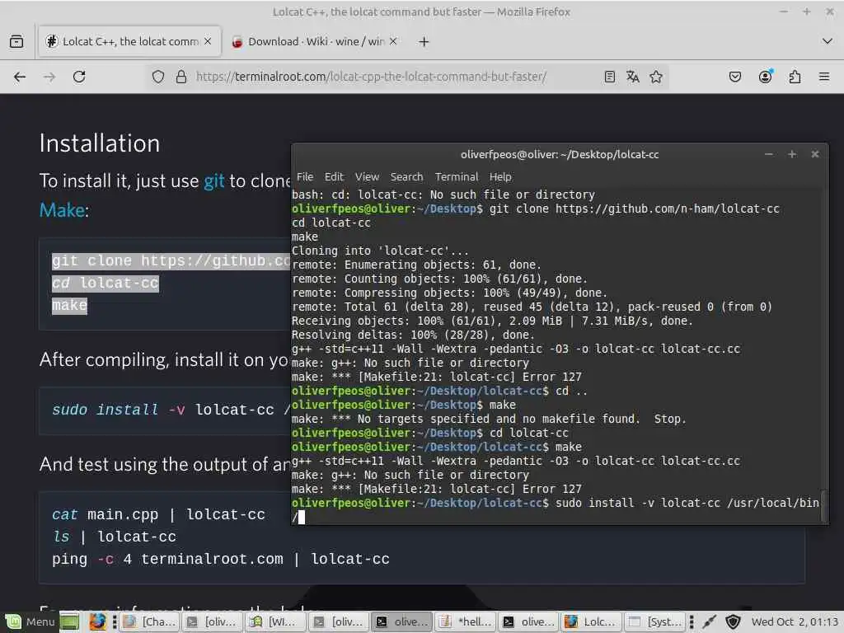Close the Download Wiki wine tab
Viewport: 844px width, 633px height.
tap(393, 41)
